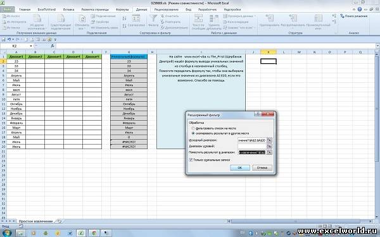Click the insert function fx icon
The image size is (380, 237).
pos(53,46)
